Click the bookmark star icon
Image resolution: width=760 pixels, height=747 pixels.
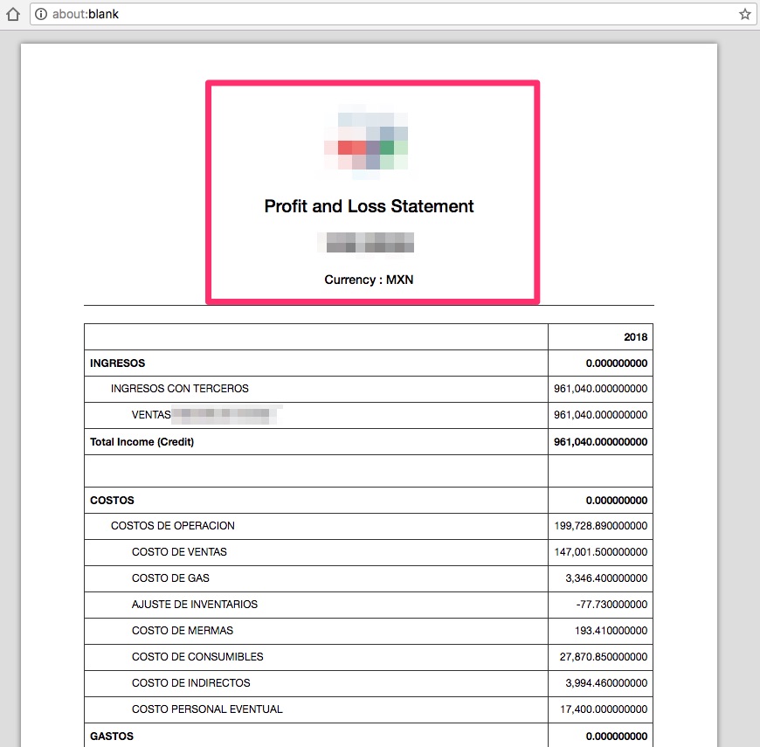click(x=744, y=14)
